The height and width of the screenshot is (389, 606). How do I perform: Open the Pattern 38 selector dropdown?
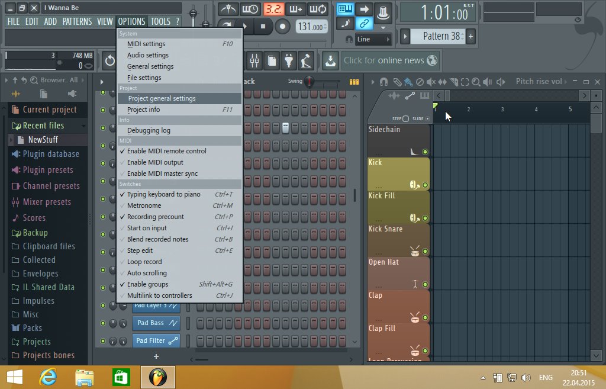pos(437,36)
